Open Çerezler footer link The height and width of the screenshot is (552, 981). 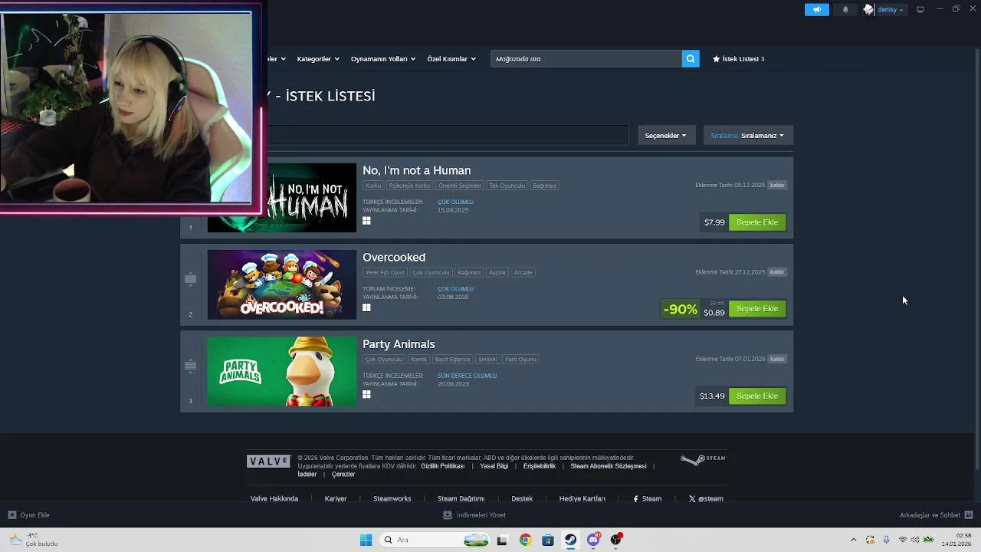[x=343, y=475]
